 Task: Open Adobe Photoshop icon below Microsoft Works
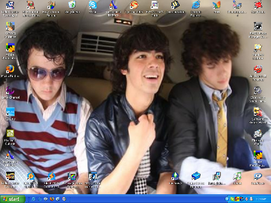(x=258, y=155)
